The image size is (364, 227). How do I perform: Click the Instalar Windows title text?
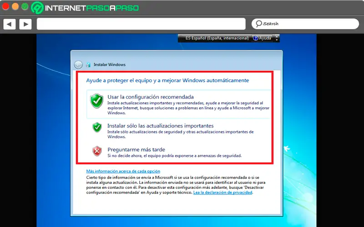coord(110,64)
